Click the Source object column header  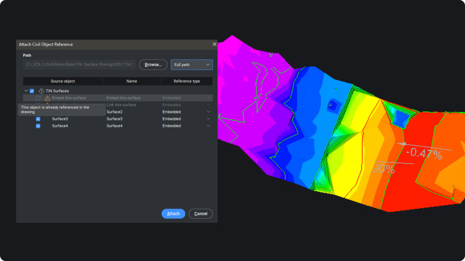tap(63, 81)
